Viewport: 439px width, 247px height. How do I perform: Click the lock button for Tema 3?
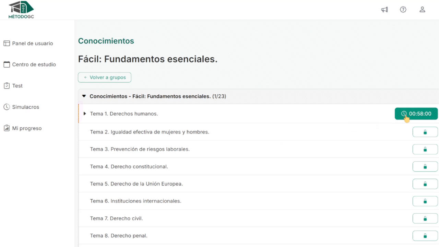tap(425, 149)
